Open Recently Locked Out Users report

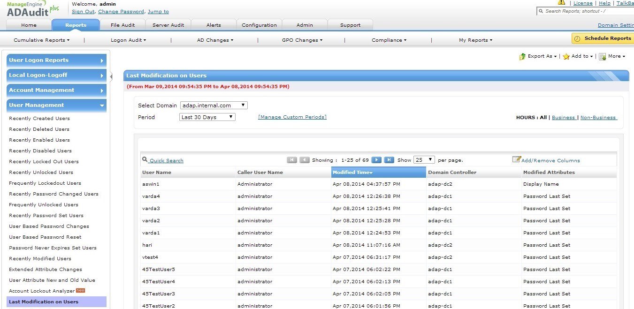44,162
